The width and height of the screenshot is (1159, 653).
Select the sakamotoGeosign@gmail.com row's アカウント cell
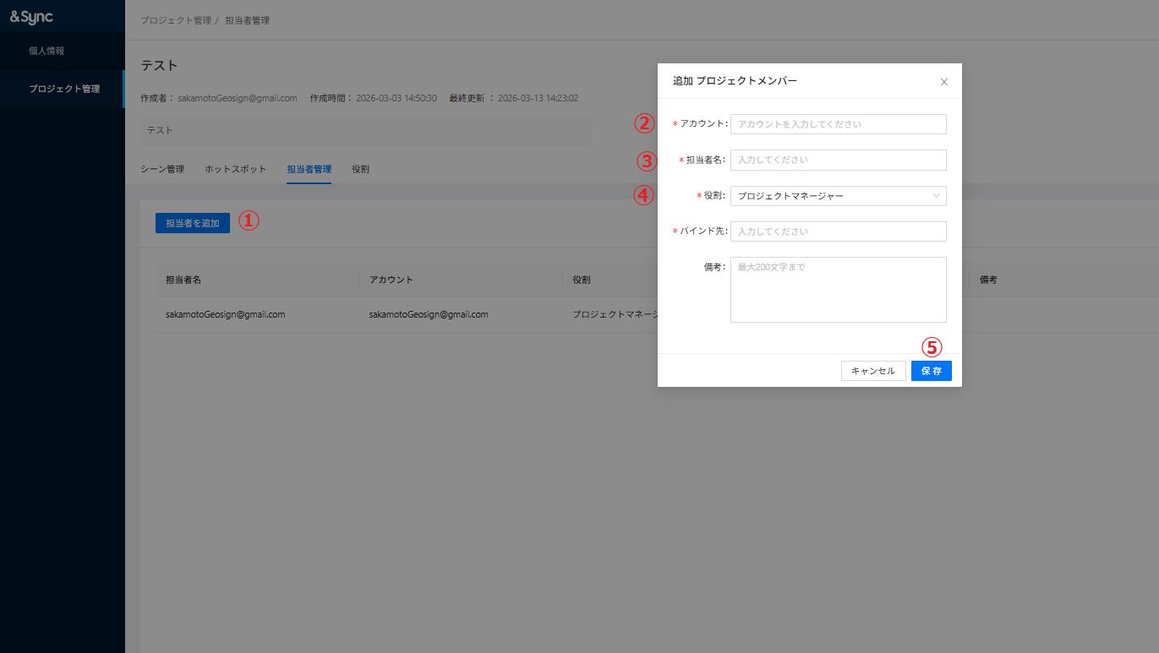click(x=429, y=314)
